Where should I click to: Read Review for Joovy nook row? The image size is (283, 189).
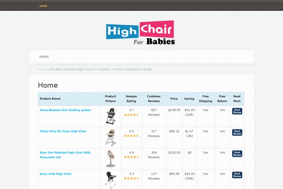click(237, 175)
